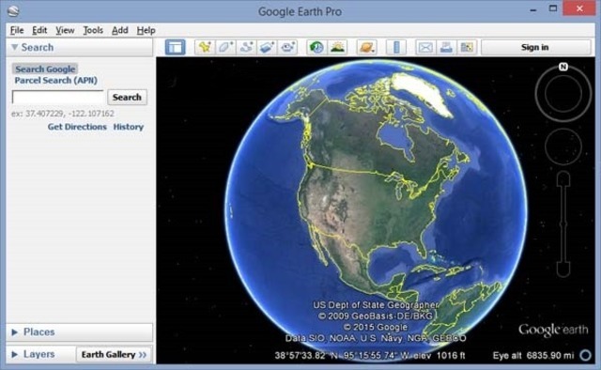Open the File menu
Viewport: 601px width, 370px height.
click(x=17, y=30)
